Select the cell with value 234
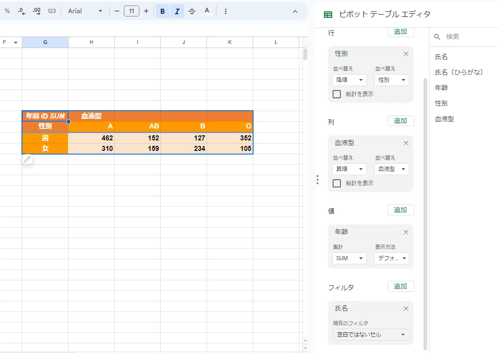This screenshot has height=353, width=498. coord(184,149)
